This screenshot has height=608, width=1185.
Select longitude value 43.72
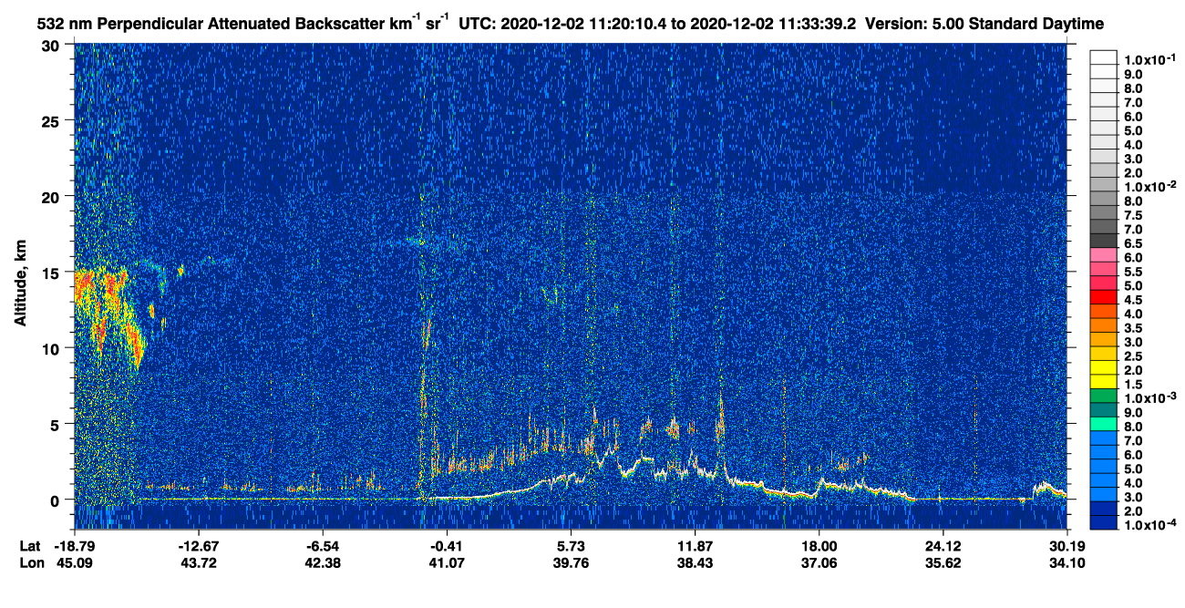[198, 563]
